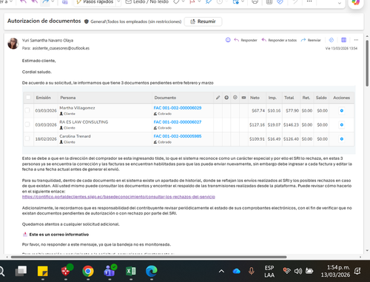The image size is (370, 282).
Task: Open the notification center icon
Action: point(357,271)
